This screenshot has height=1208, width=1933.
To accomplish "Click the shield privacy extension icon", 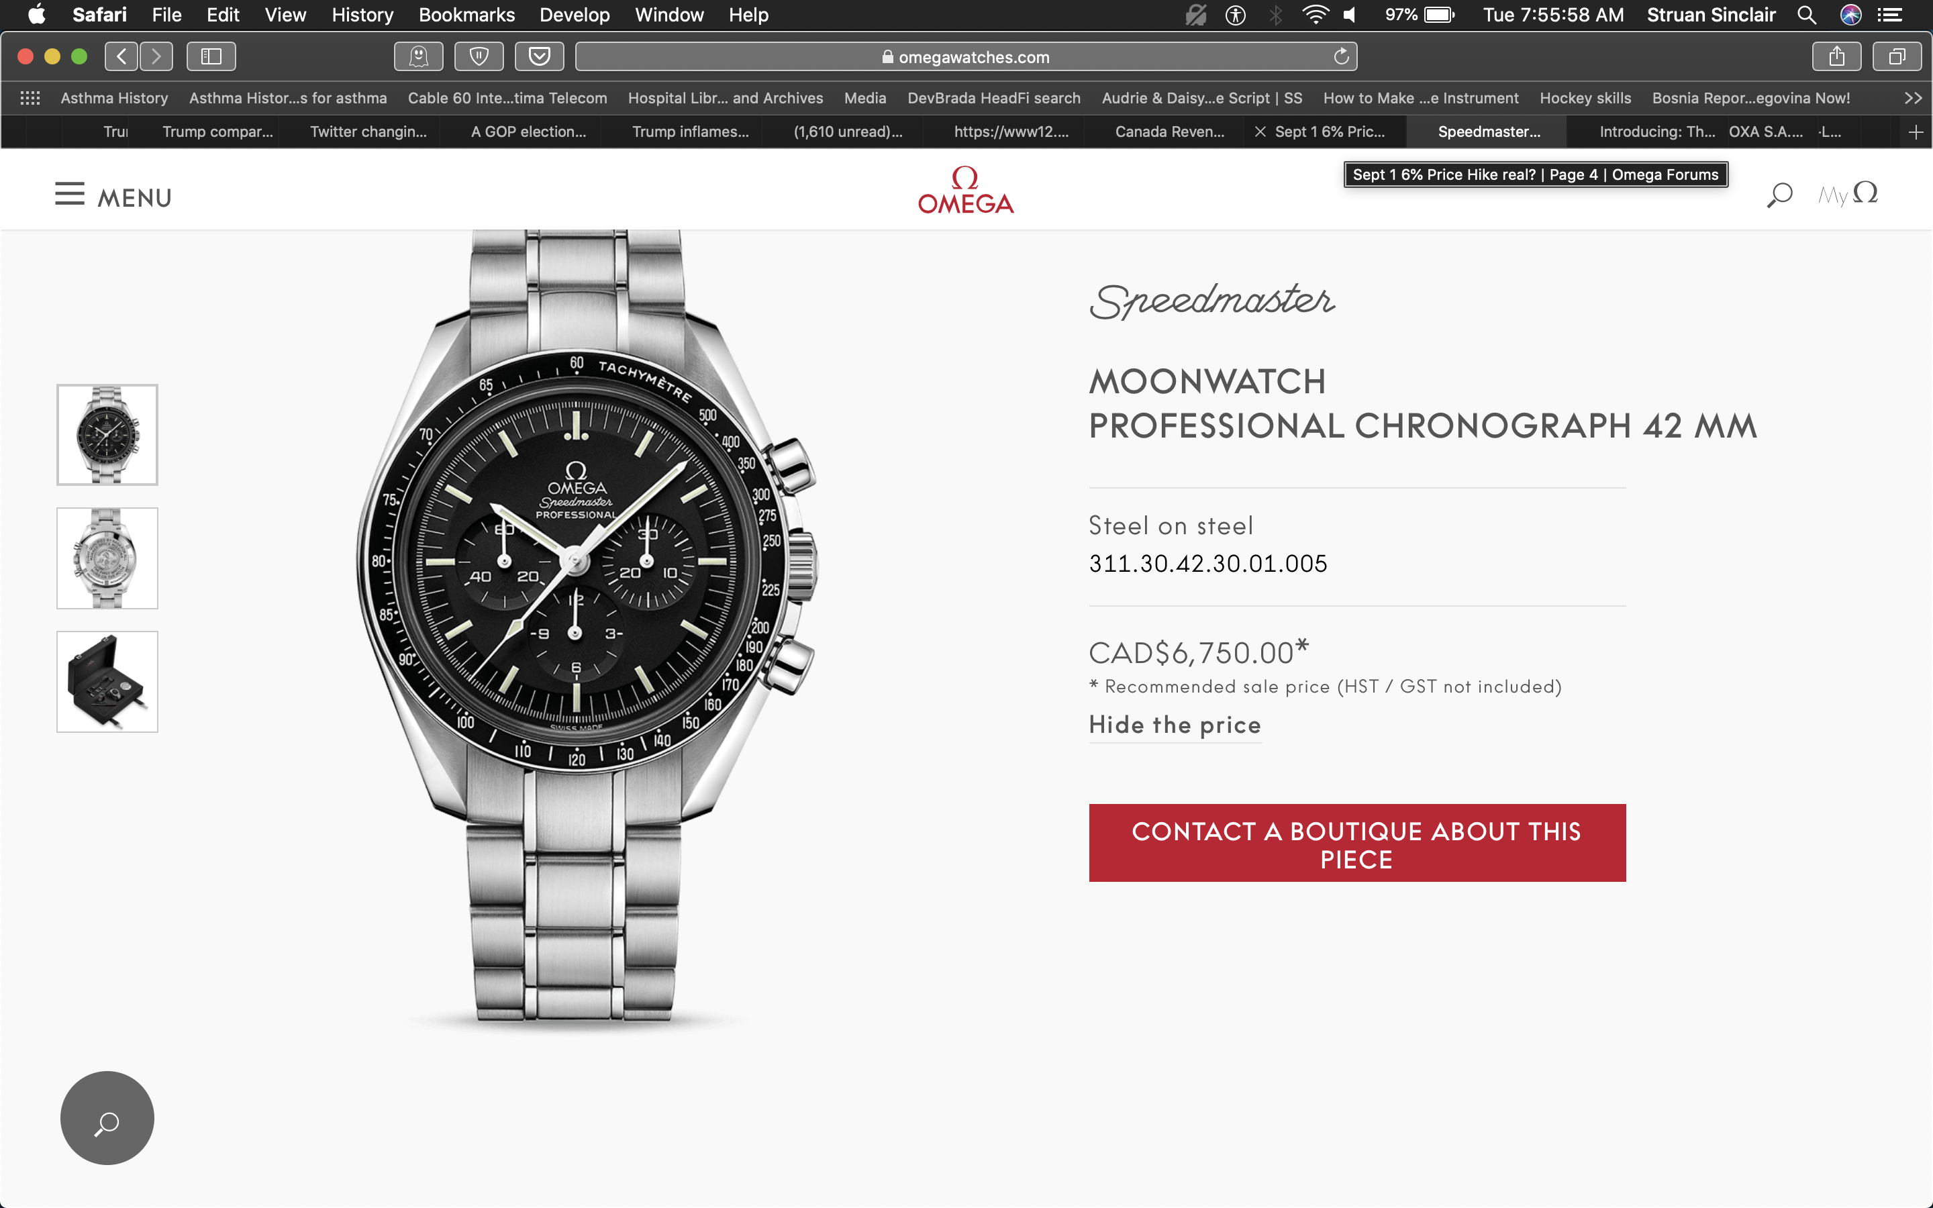I will (479, 57).
